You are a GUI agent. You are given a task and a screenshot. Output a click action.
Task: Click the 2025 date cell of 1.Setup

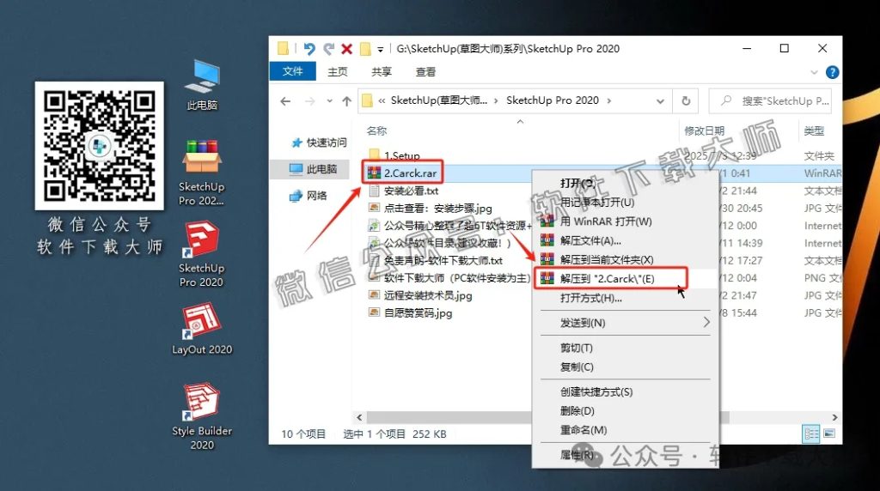pyautogui.click(x=720, y=156)
